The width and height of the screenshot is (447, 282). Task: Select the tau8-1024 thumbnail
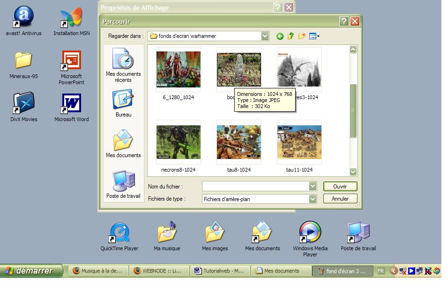[x=239, y=142]
